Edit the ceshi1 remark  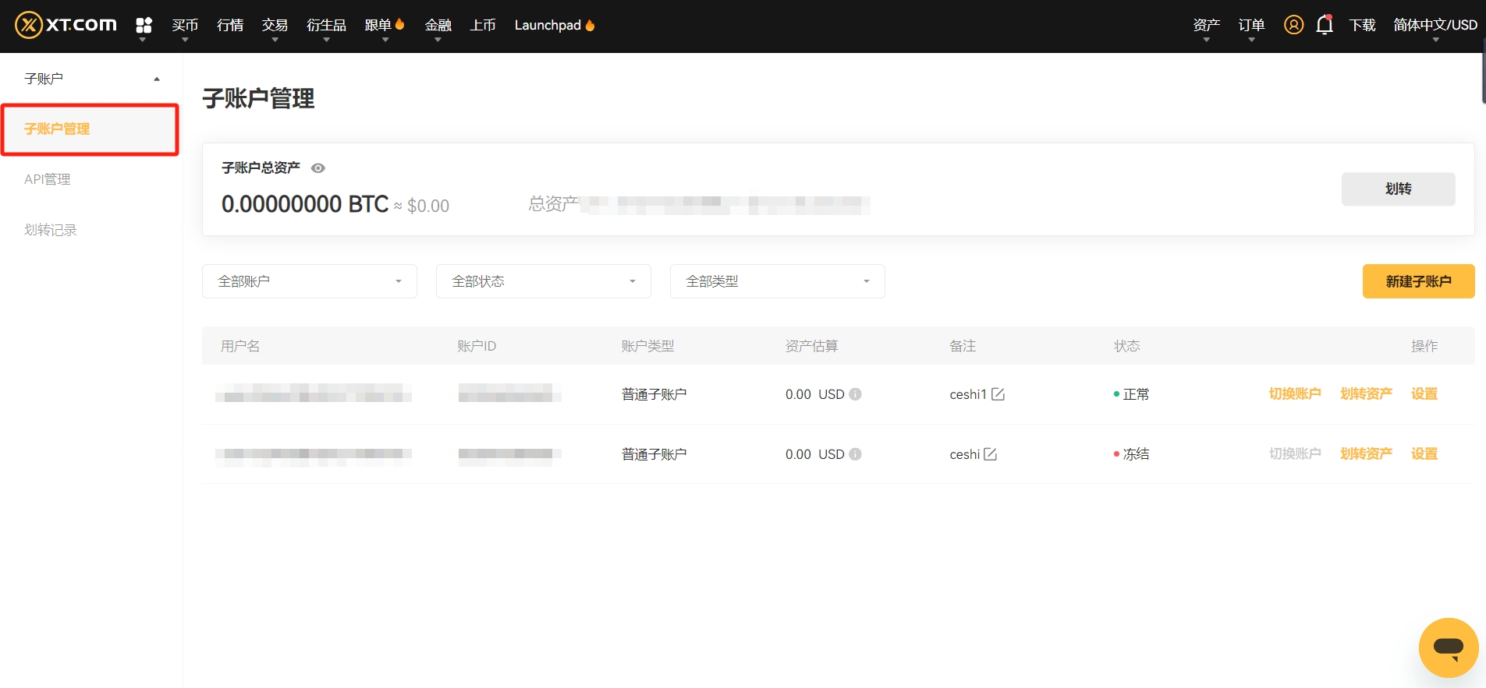pyautogui.click(x=998, y=394)
